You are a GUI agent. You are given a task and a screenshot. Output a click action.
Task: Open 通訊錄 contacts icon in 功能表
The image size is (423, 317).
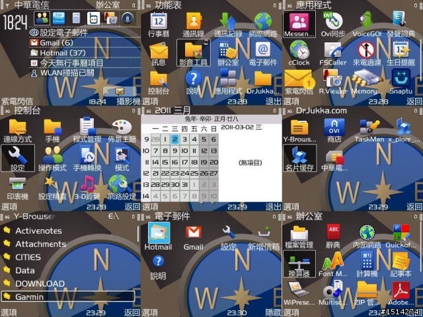pyautogui.click(x=194, y=20)
